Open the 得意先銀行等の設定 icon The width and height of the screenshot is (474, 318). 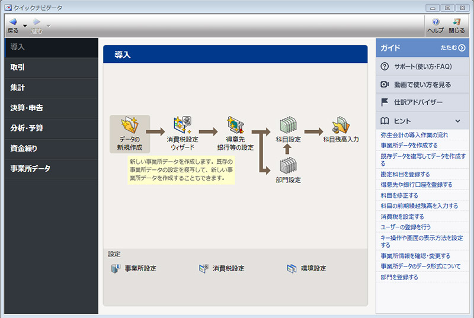coord(235,125)
